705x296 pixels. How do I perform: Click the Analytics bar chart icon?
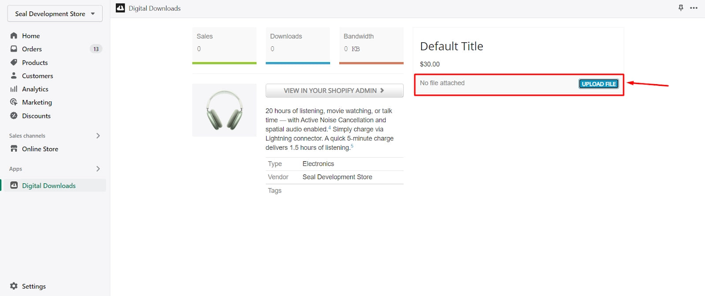coord(14,89)
